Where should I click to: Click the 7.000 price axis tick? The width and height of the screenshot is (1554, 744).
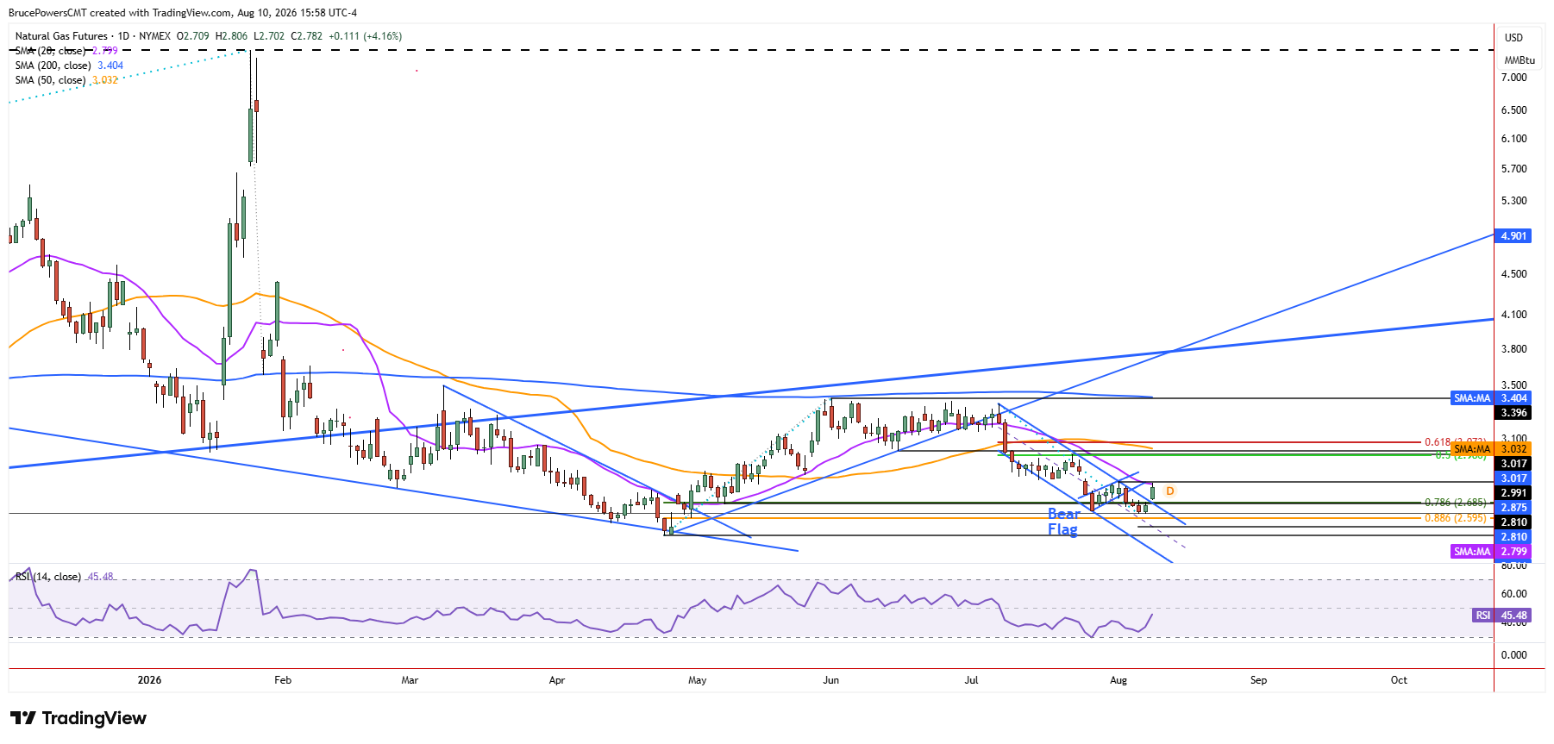tap(1514, 78)
